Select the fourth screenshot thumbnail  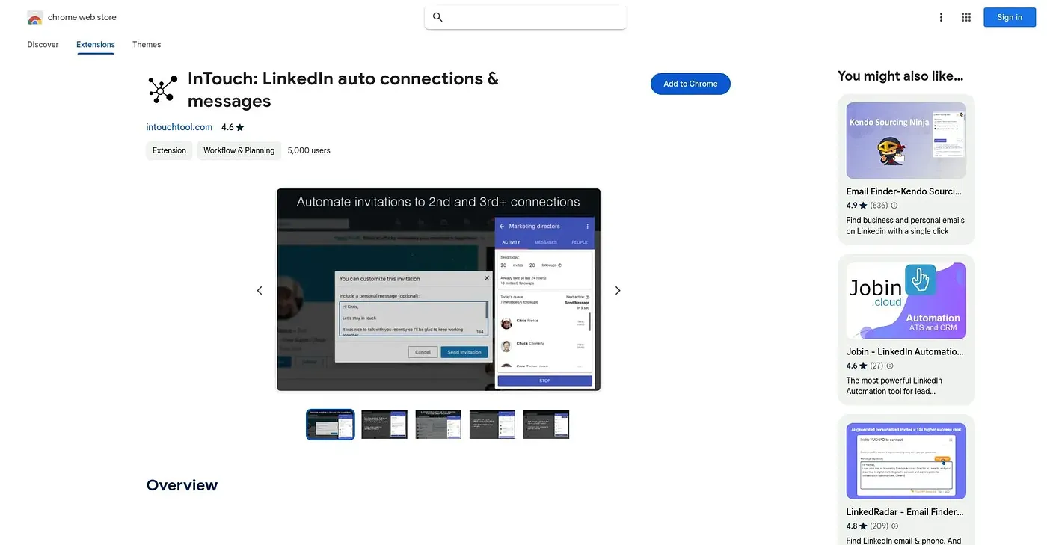click(492, 425)
